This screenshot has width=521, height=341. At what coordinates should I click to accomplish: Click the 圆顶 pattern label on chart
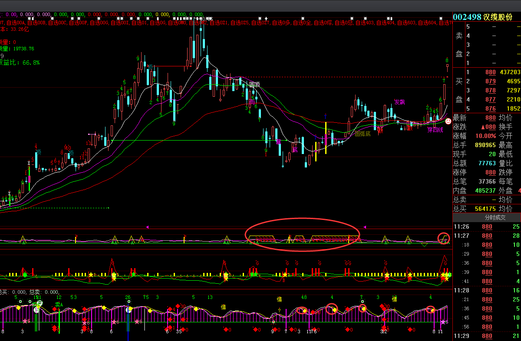pyautogui.click(x=254, y=85)
